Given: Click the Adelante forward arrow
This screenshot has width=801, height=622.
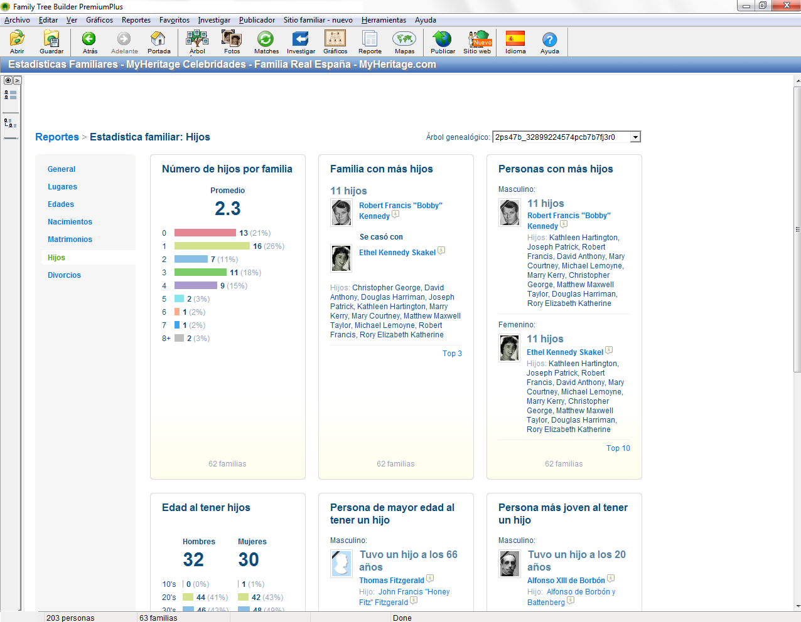Looking at the screenshot, I should click(x=124, y=42).
